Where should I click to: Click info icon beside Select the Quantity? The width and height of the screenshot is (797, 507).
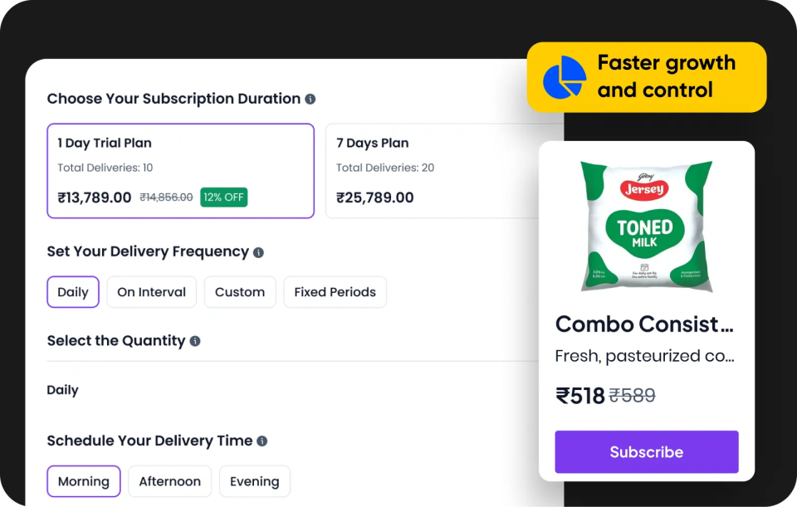(195, 341)
